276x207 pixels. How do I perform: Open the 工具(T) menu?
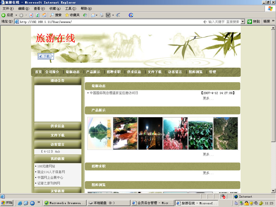tap(70, 9)
